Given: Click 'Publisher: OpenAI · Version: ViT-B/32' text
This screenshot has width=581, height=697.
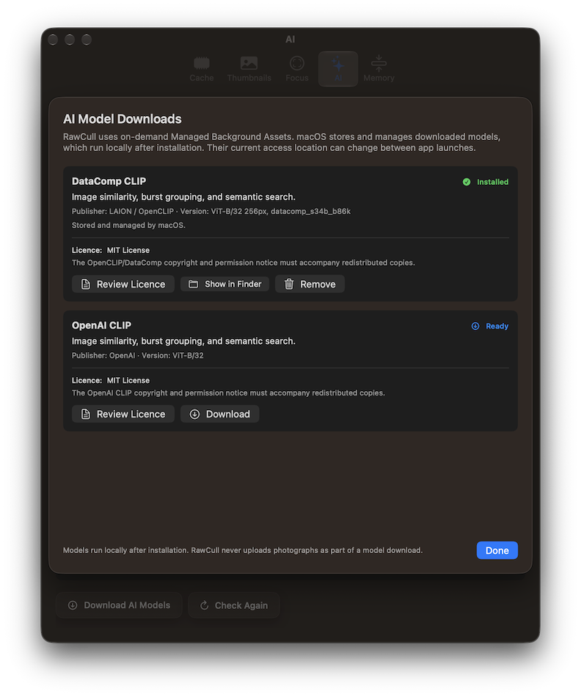Looking at the screenshot, I should (x=138, y=355).
